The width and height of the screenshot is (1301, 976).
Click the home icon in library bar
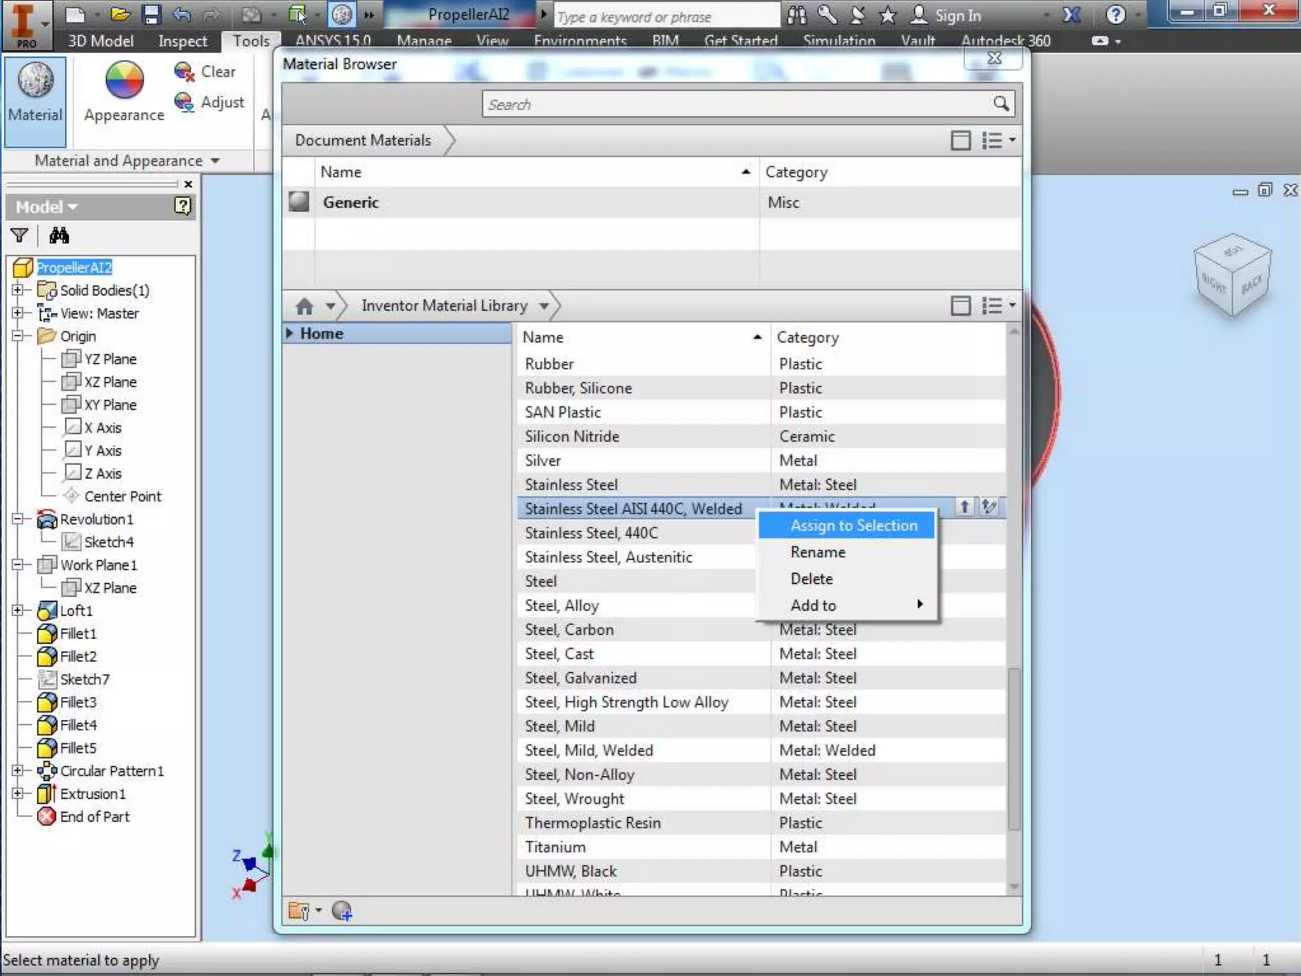304,306
